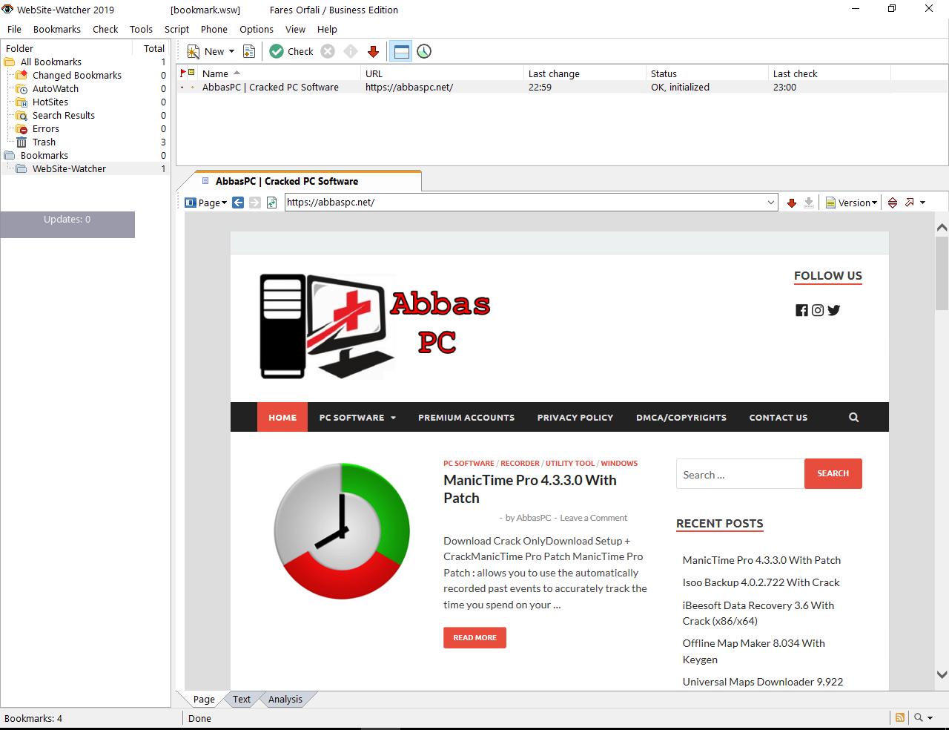
Task: Click the AbbasPC Cracked PC Software tab
Action: [x=287, y=181]
